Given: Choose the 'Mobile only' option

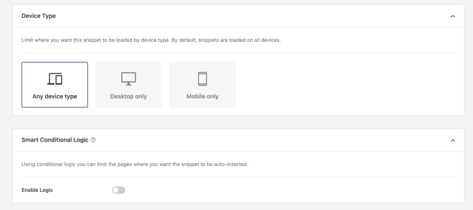Looking at the screenshot, I should [202, 85].
